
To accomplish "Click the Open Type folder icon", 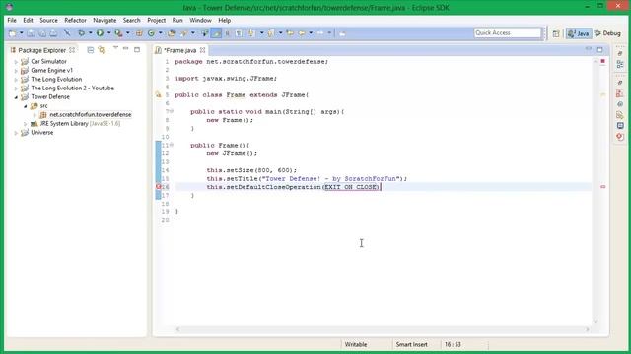I will click(x=172, y=33).
